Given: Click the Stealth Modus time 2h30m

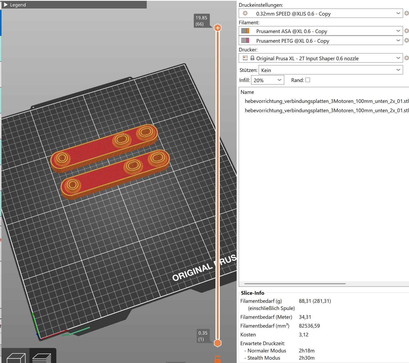Looking at the screenshot, I should (x=307, y=358).
